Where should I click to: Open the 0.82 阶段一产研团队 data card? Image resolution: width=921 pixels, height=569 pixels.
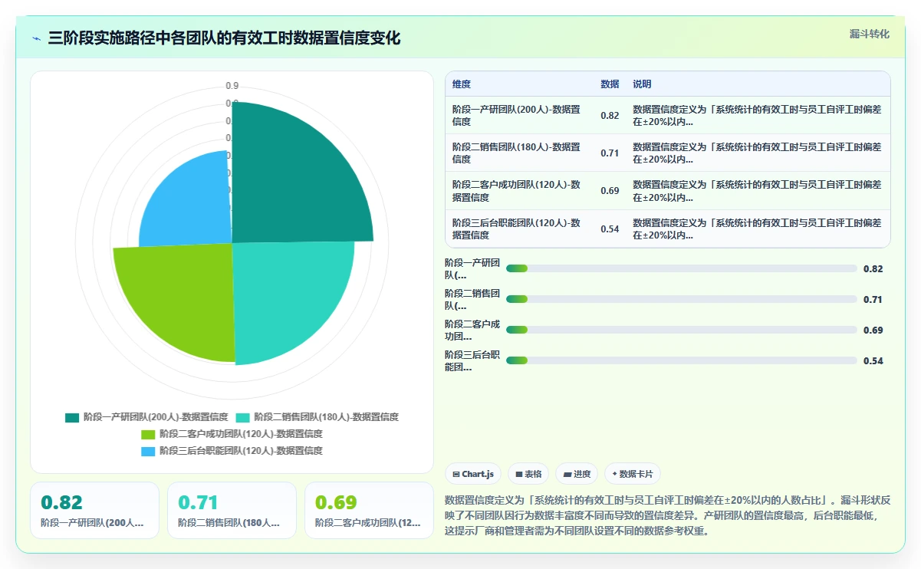[94, 511]
